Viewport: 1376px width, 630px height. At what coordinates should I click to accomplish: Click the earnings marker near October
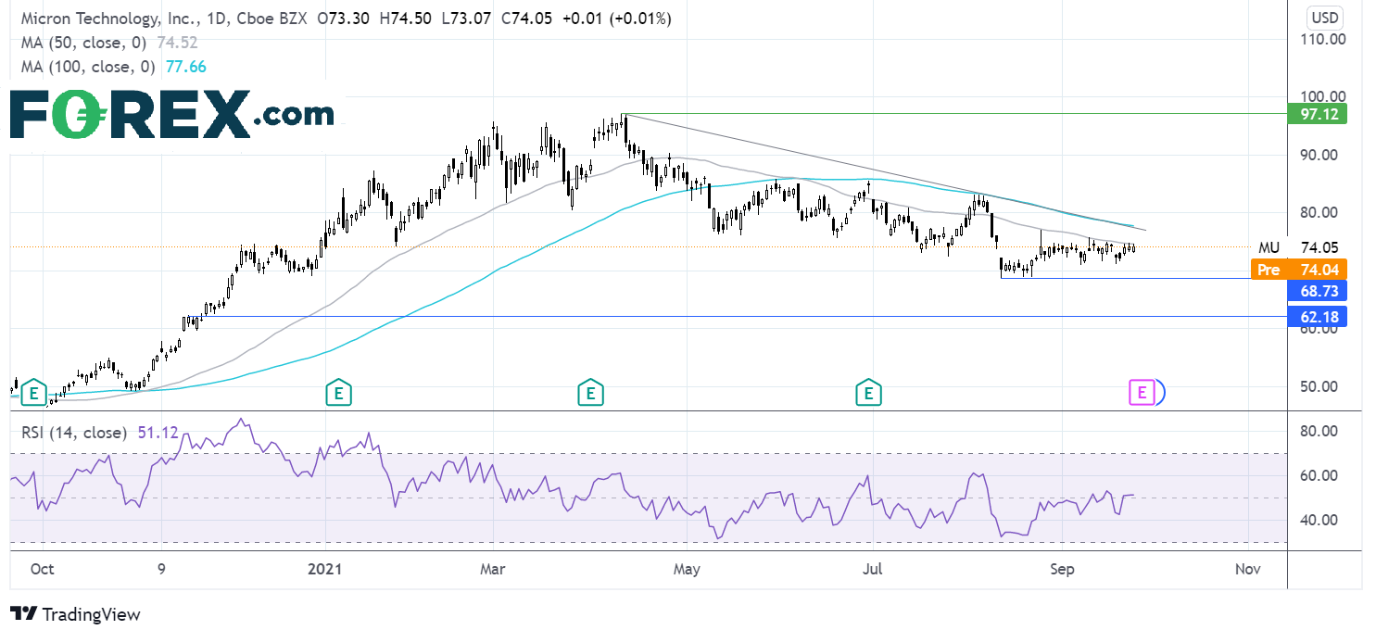click(33, 392)
